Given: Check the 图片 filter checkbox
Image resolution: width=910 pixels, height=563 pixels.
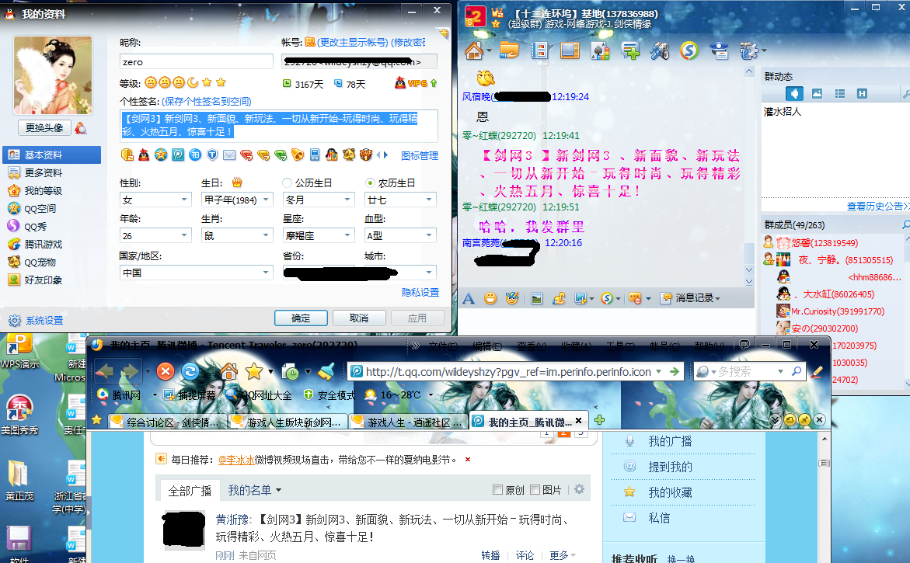Looking at the screenshot, I should click(x=535, y=490).
